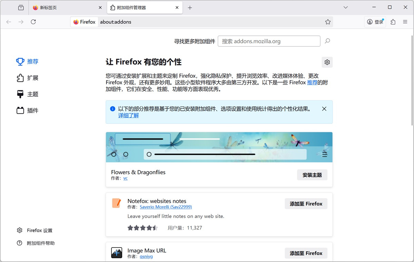Add Notefox to Firefox
This screenshot has height=262, width=414.
[306, 204]
